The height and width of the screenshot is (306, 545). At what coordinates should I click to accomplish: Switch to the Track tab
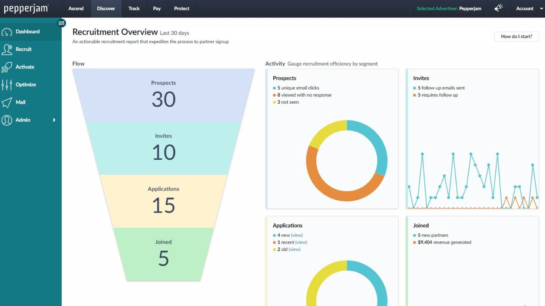134,8
